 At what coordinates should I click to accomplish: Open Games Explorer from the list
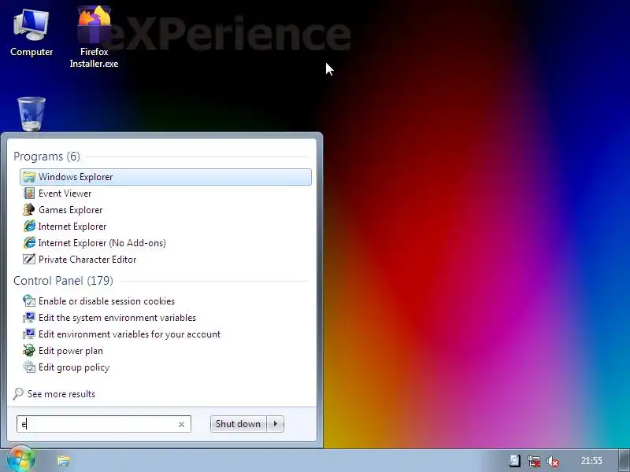point(165,210)
